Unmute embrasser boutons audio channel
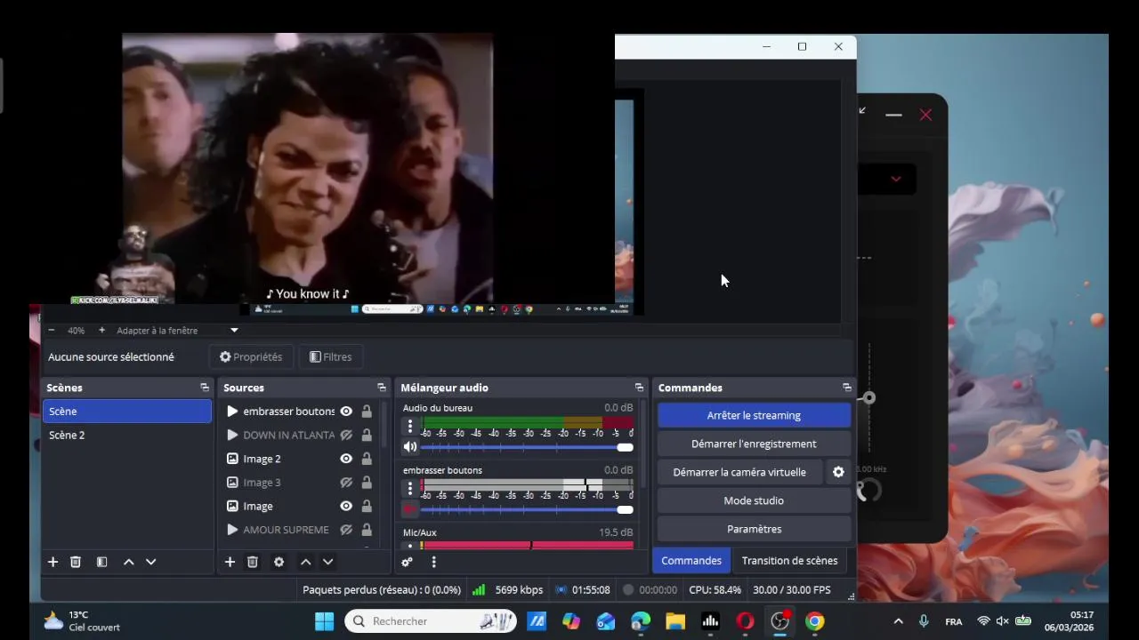 click(410, 509)
